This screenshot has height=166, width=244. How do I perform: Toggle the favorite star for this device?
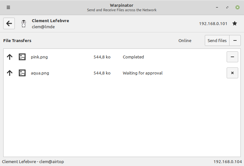(x=235, y=23)
